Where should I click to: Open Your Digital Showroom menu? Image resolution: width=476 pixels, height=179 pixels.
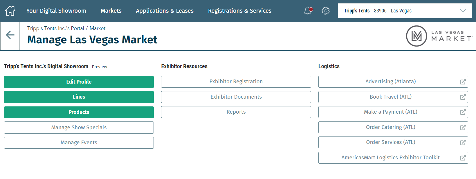[56, 11]
